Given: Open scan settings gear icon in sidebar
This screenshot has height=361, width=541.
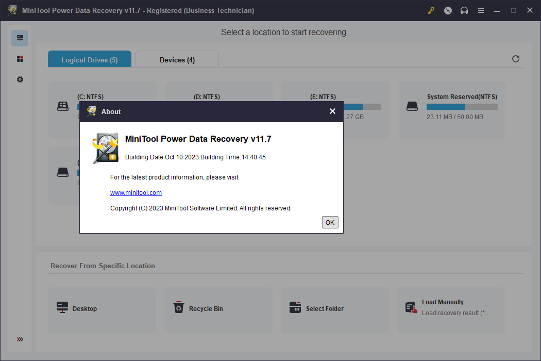Looking at the screenshot, I should [x=20, y=79].
